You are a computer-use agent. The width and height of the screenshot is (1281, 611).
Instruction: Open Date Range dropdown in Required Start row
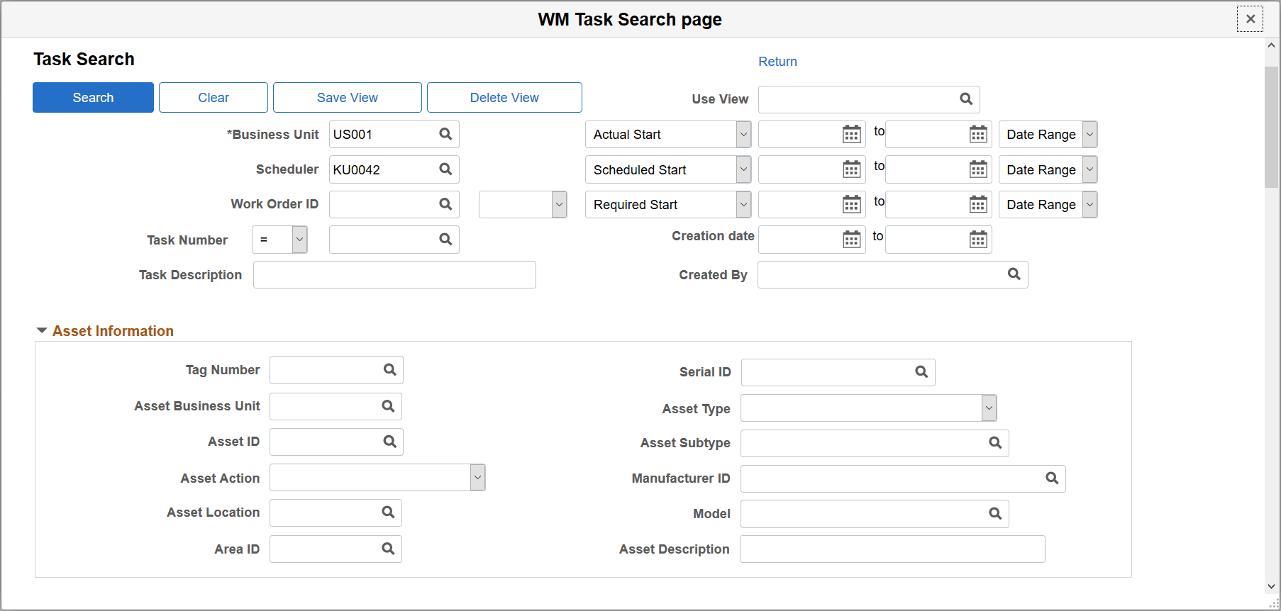pyautogui.click(x=1048, y=204)
